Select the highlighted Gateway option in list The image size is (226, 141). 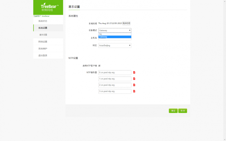(x=115, y=37)
